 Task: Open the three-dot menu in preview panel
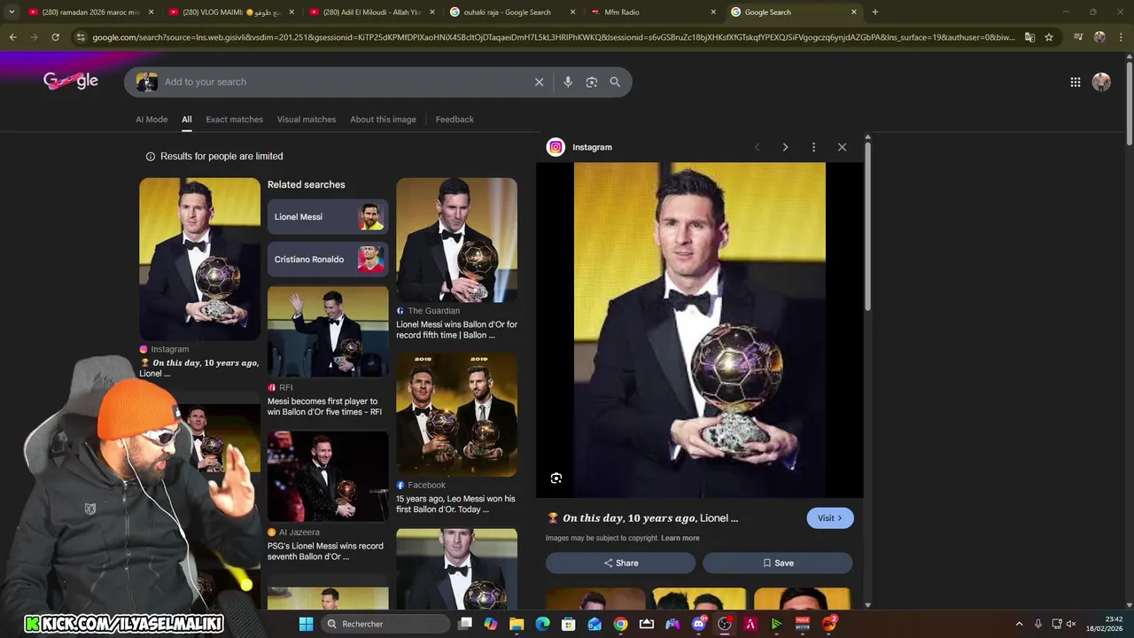pos(813,147)
